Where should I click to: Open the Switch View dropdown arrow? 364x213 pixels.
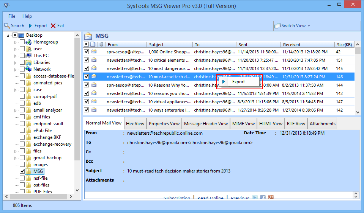309,26
